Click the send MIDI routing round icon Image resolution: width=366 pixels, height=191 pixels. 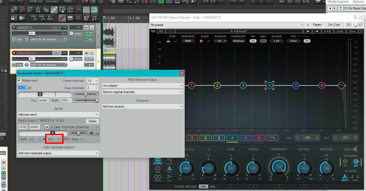91,133
